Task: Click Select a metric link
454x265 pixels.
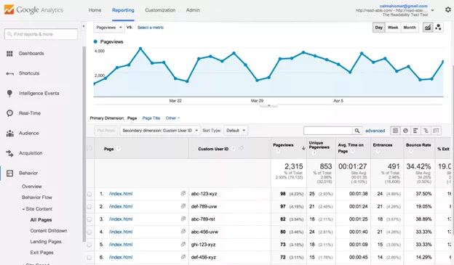Action: click(x=151, y=28)
